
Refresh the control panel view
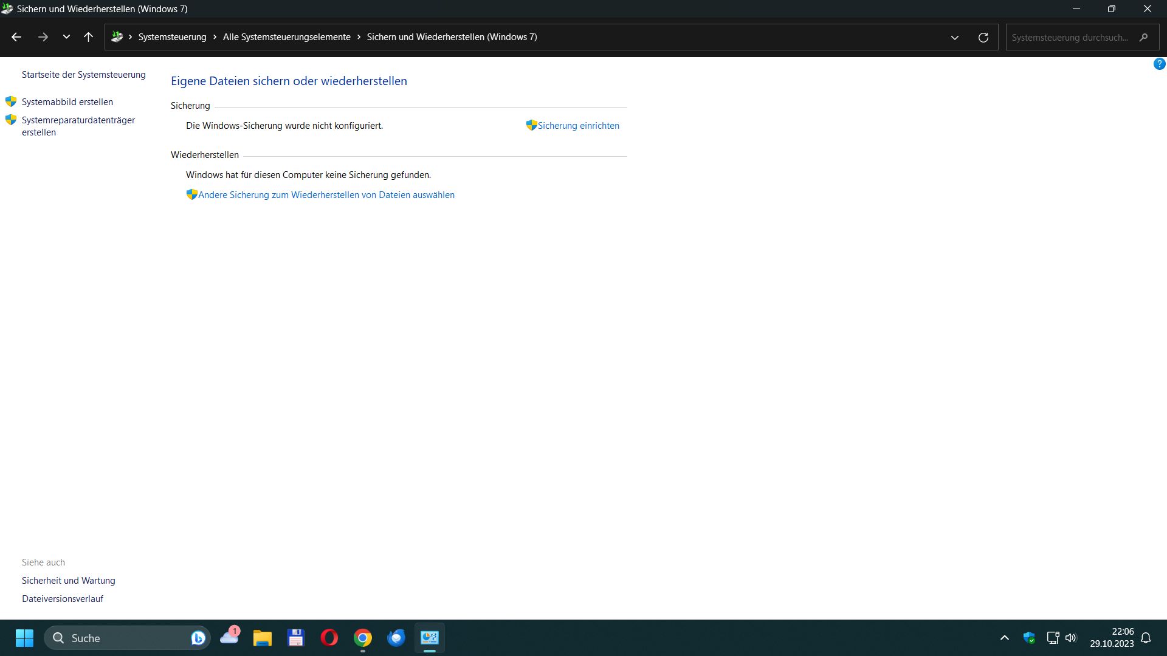pyautogui.click(x=983, y=37)
